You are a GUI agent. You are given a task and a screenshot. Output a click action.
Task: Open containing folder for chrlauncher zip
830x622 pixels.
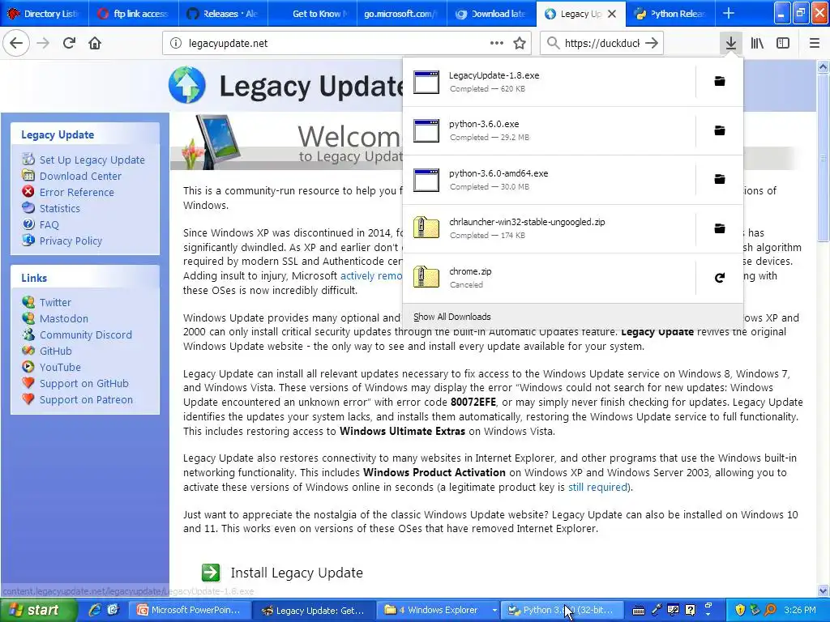[x=720, y=228]
